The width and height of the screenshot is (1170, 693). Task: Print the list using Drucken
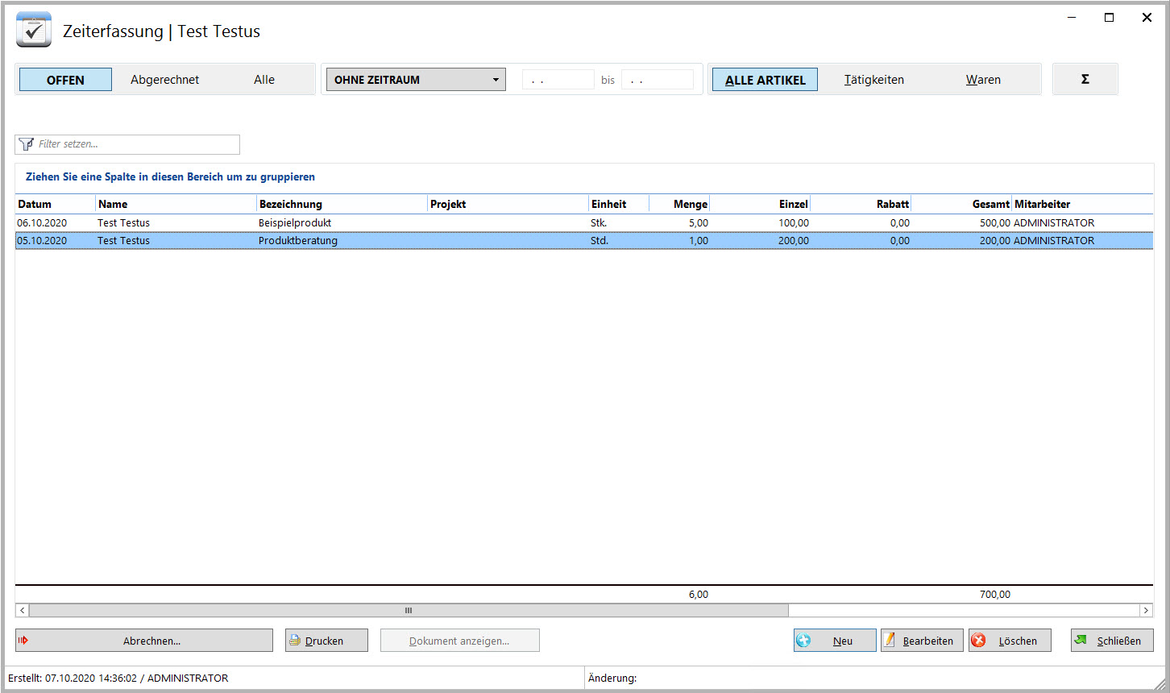point(326,641)
